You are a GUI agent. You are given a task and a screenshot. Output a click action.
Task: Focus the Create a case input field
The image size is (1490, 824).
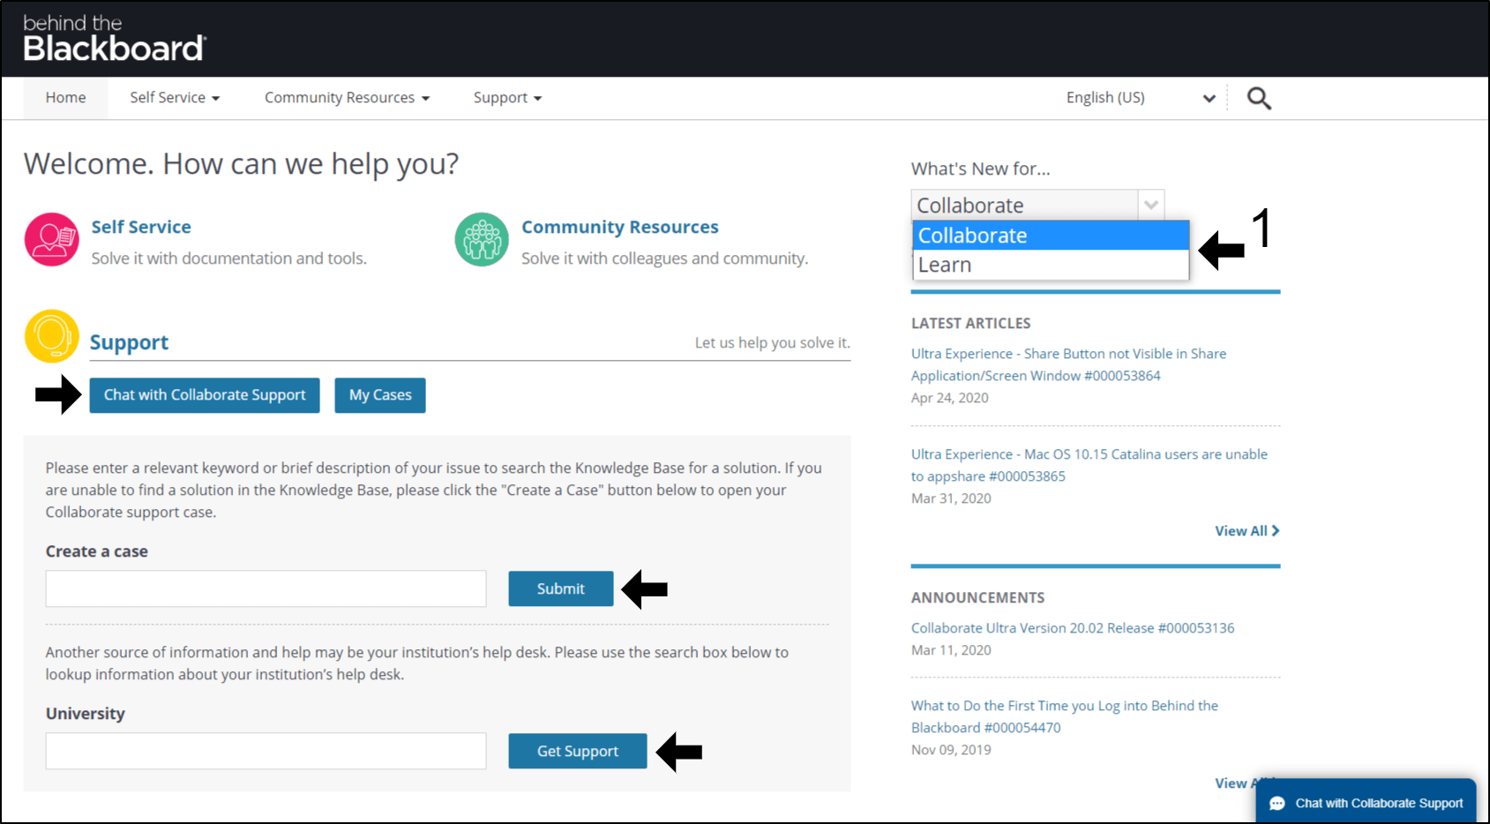[266, 588]
